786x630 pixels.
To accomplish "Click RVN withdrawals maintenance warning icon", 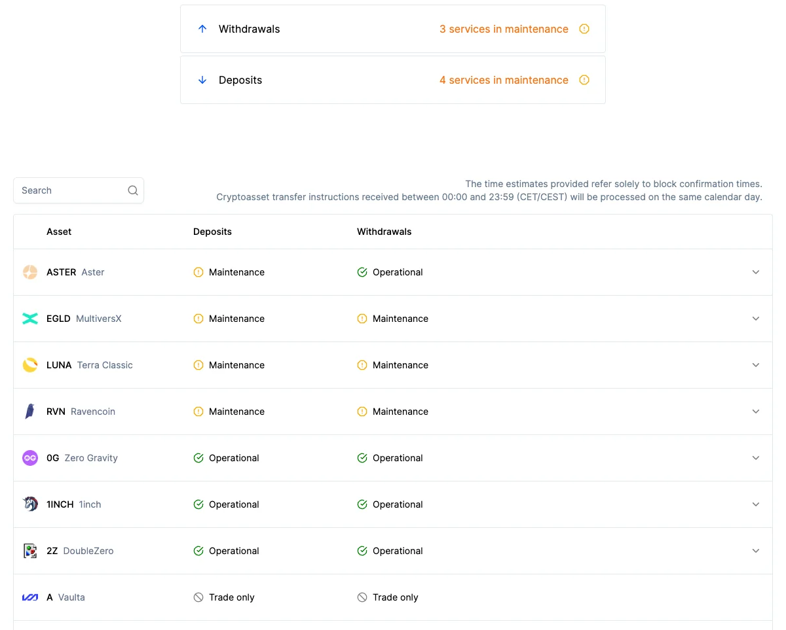I will (x=362, y=411).
